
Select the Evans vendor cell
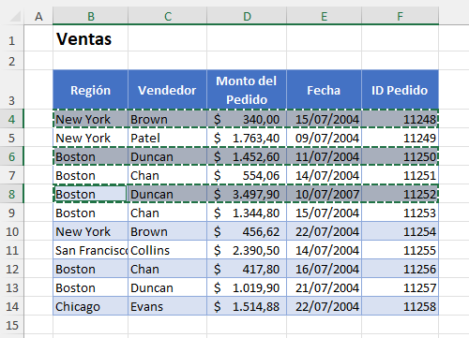[x=167, y=306]
